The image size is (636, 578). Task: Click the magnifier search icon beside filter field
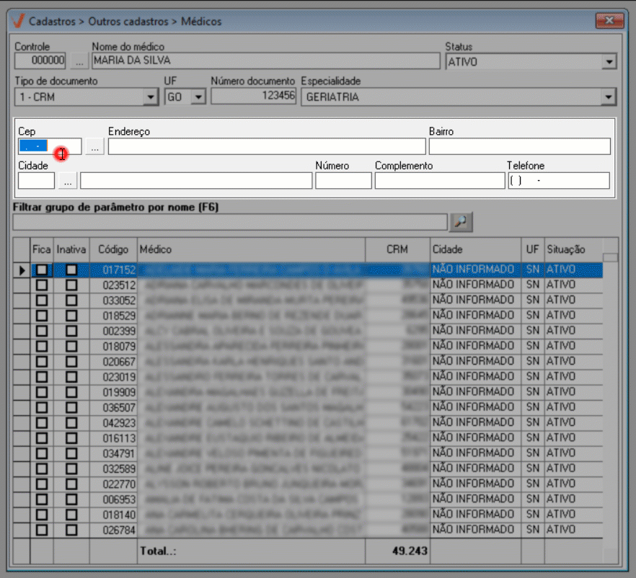pos(460,223)
